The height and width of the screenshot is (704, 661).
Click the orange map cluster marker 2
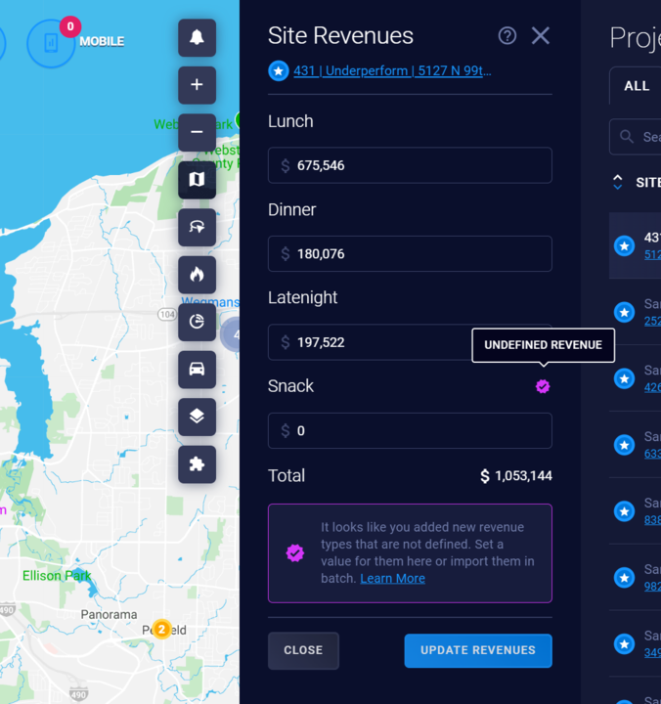coord(161,629)
